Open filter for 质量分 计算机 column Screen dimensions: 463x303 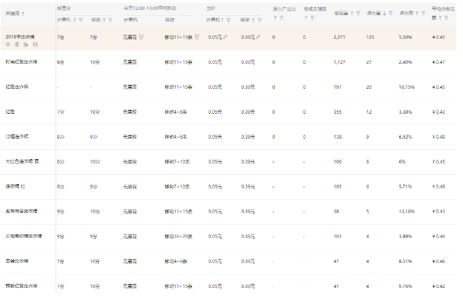82,21
